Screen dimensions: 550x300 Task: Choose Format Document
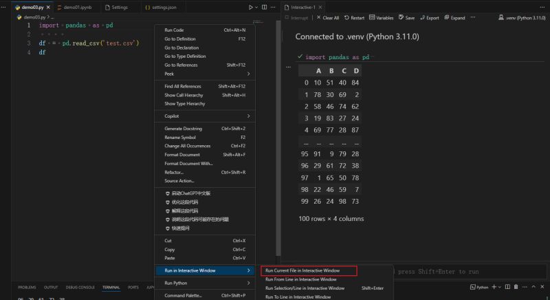(205, 155)
